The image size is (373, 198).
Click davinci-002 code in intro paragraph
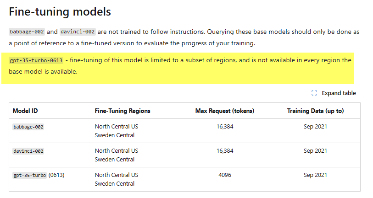(78, 32)
